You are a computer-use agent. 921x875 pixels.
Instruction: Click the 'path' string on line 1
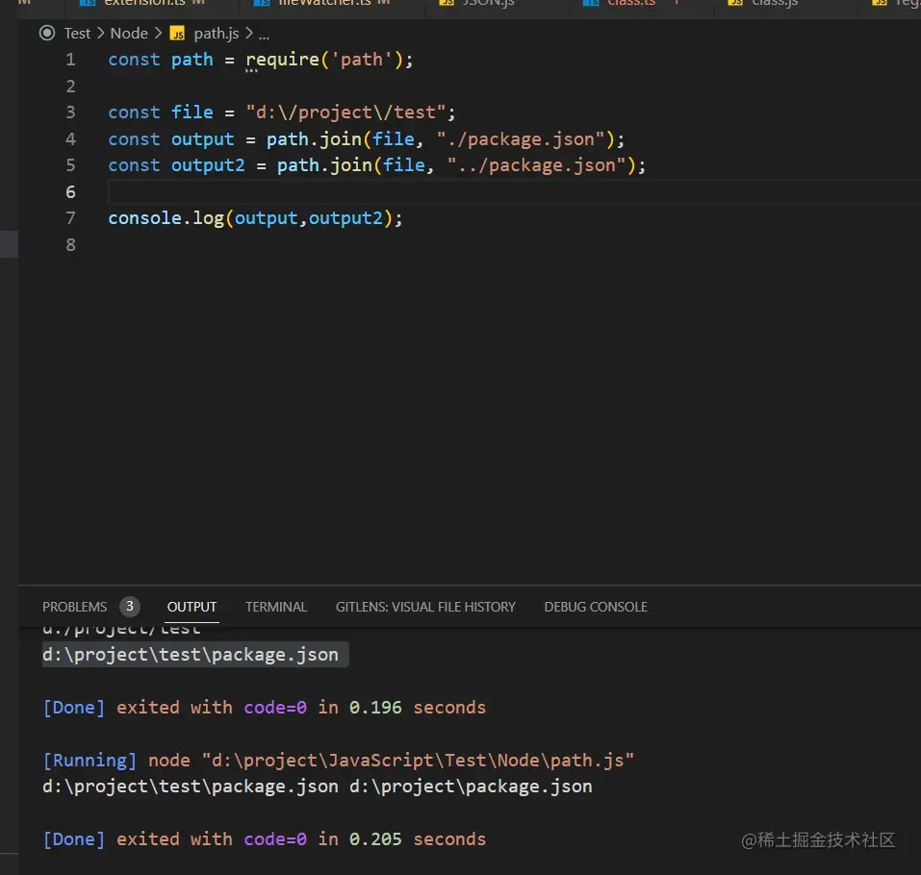click(x=362, y=60)
